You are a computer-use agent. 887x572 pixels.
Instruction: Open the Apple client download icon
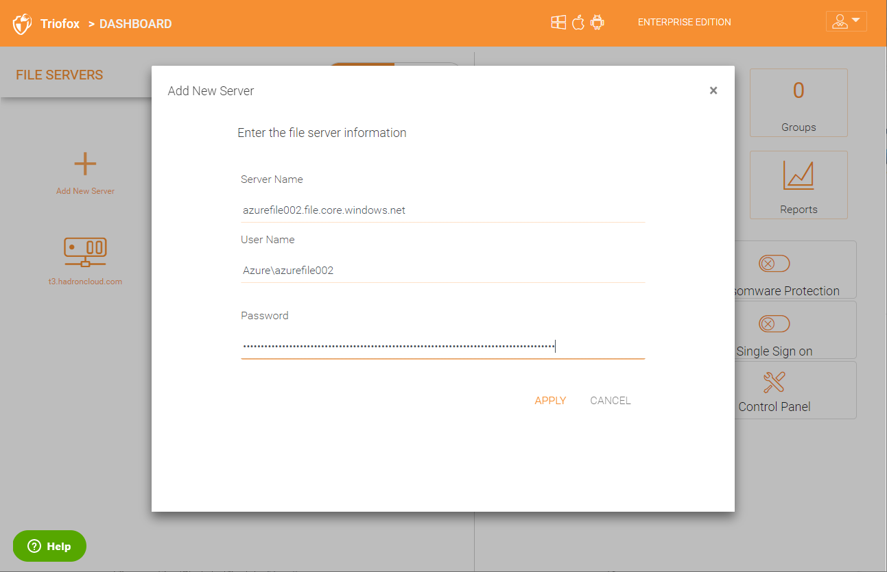(x=578, y=23)
